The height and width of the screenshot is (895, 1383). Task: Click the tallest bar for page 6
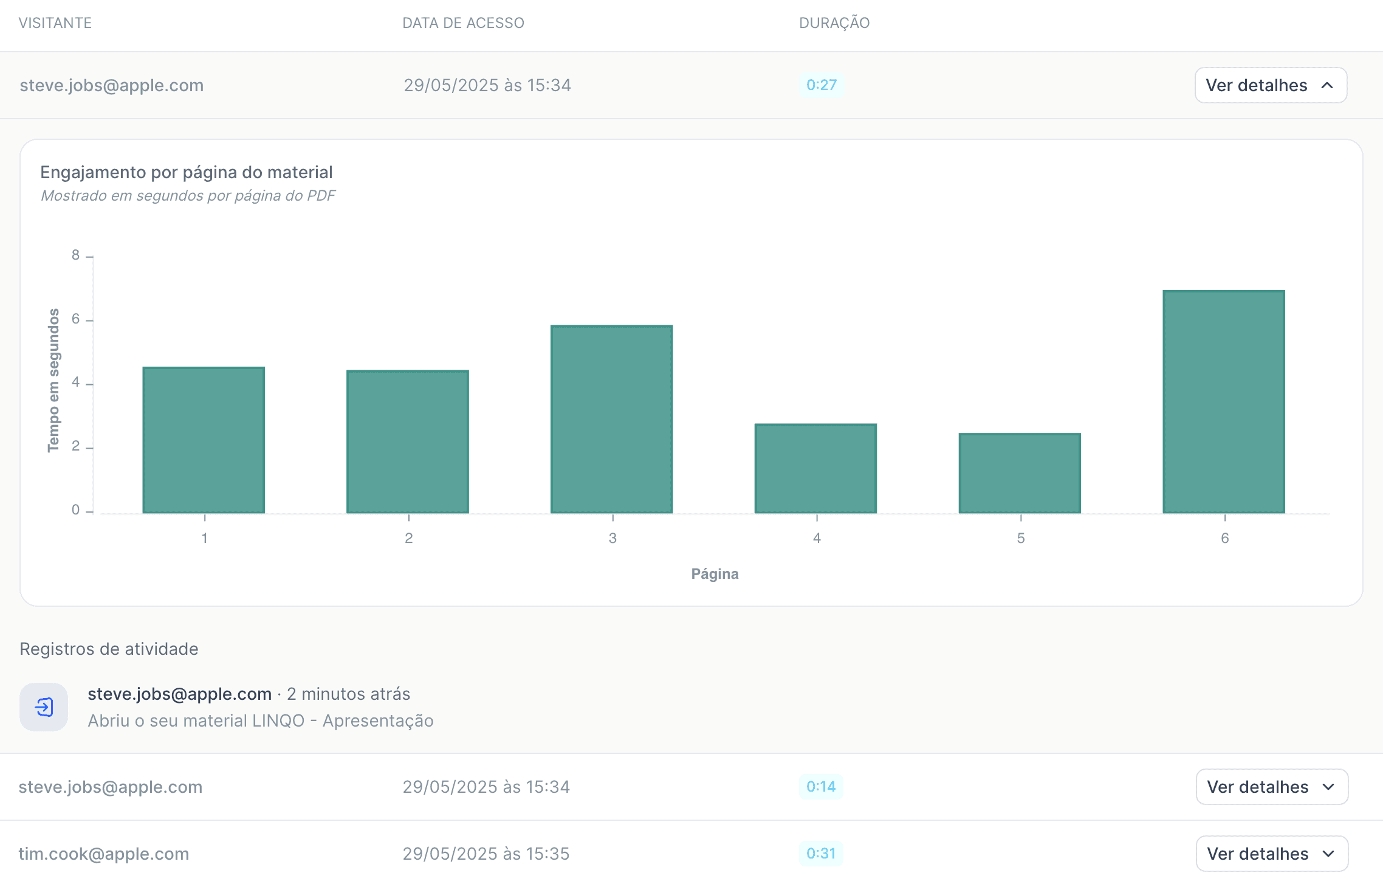point(1224,402)
